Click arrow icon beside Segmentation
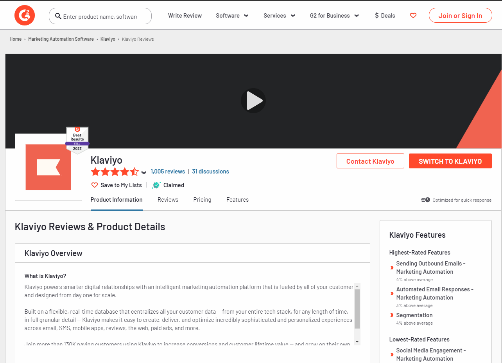 coord(392,315)
